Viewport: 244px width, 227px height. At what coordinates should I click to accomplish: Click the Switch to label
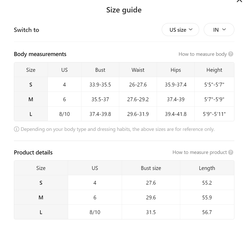27,30
